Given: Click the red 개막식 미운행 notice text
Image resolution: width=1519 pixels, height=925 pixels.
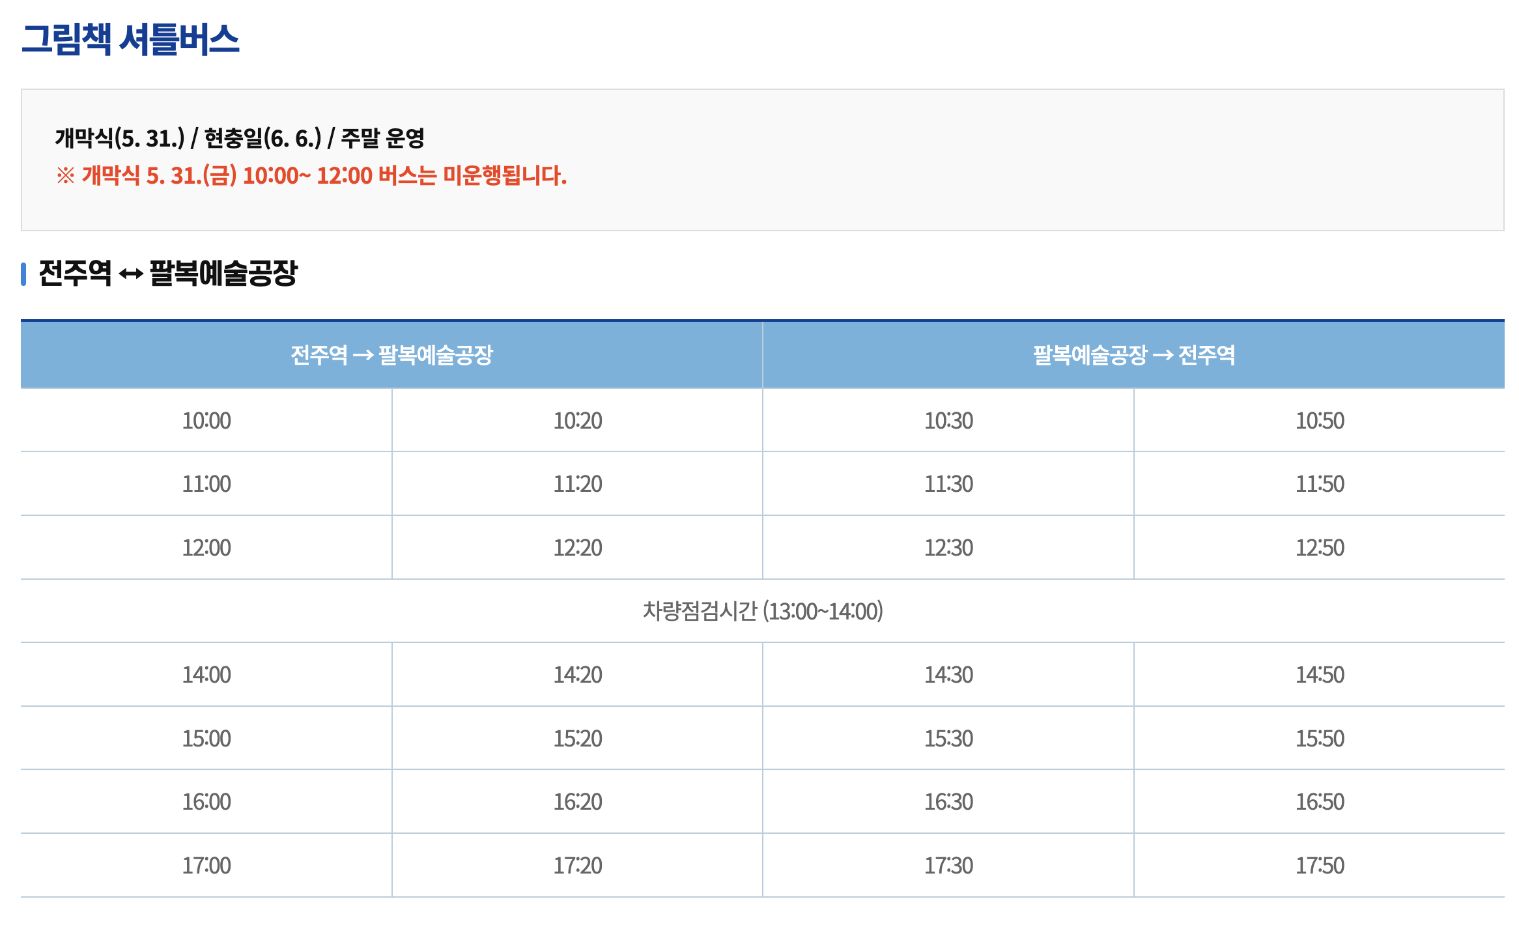Looking at the screenshot, I should 311,176.
